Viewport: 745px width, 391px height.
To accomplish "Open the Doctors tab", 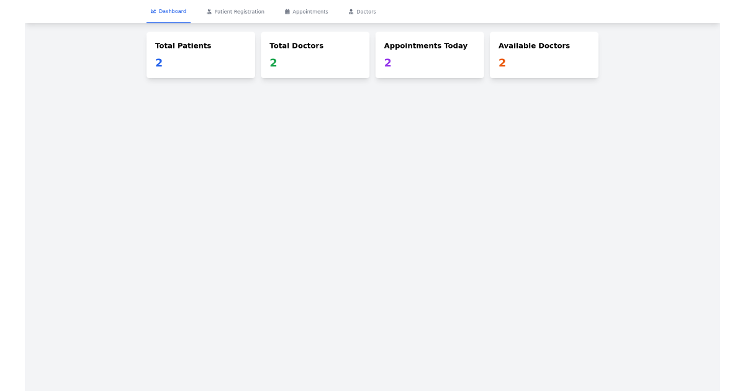I will pos(362,11).
